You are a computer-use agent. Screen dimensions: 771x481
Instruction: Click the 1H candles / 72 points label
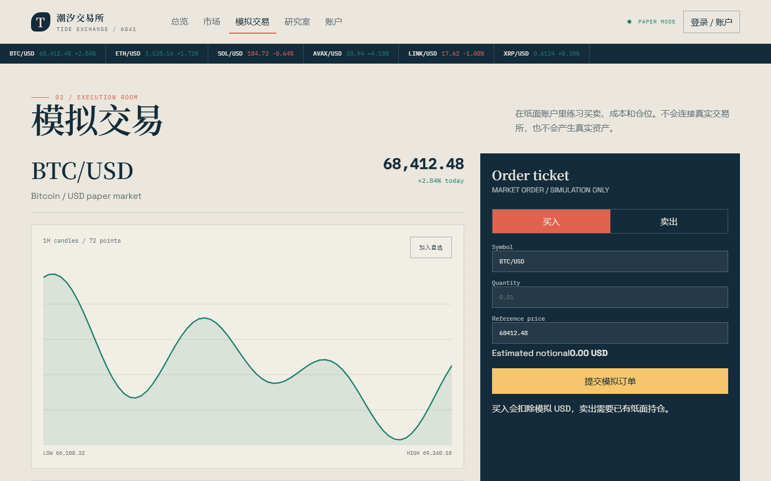click(82, 241)
